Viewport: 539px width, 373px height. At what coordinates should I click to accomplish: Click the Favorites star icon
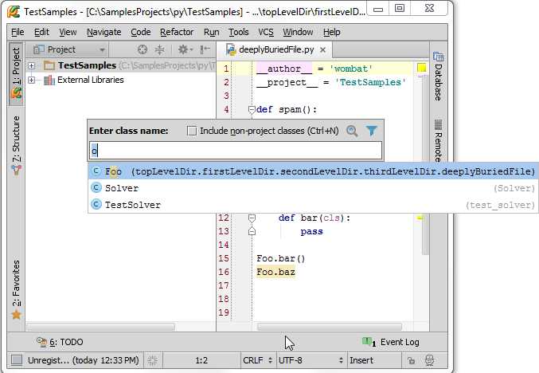(16, 315)
